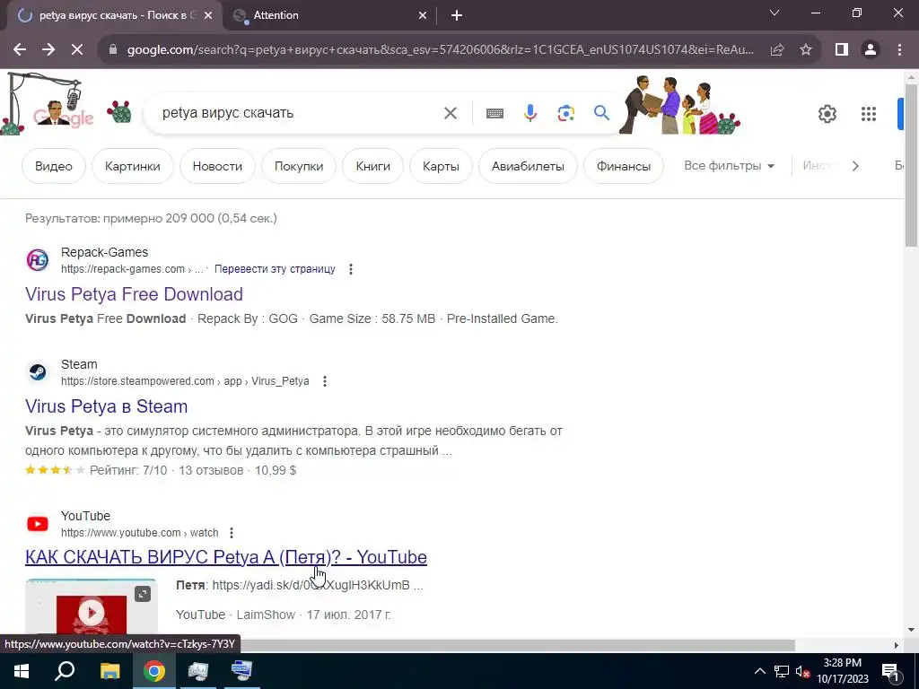Viewport: 919px width, 689px height.
Task: Open Virus Petya Free Download link
Action: [135, 294]
